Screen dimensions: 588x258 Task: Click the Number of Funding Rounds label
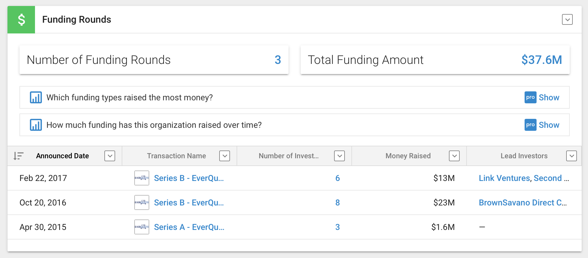pyautogui.click(x=99, y=60)
